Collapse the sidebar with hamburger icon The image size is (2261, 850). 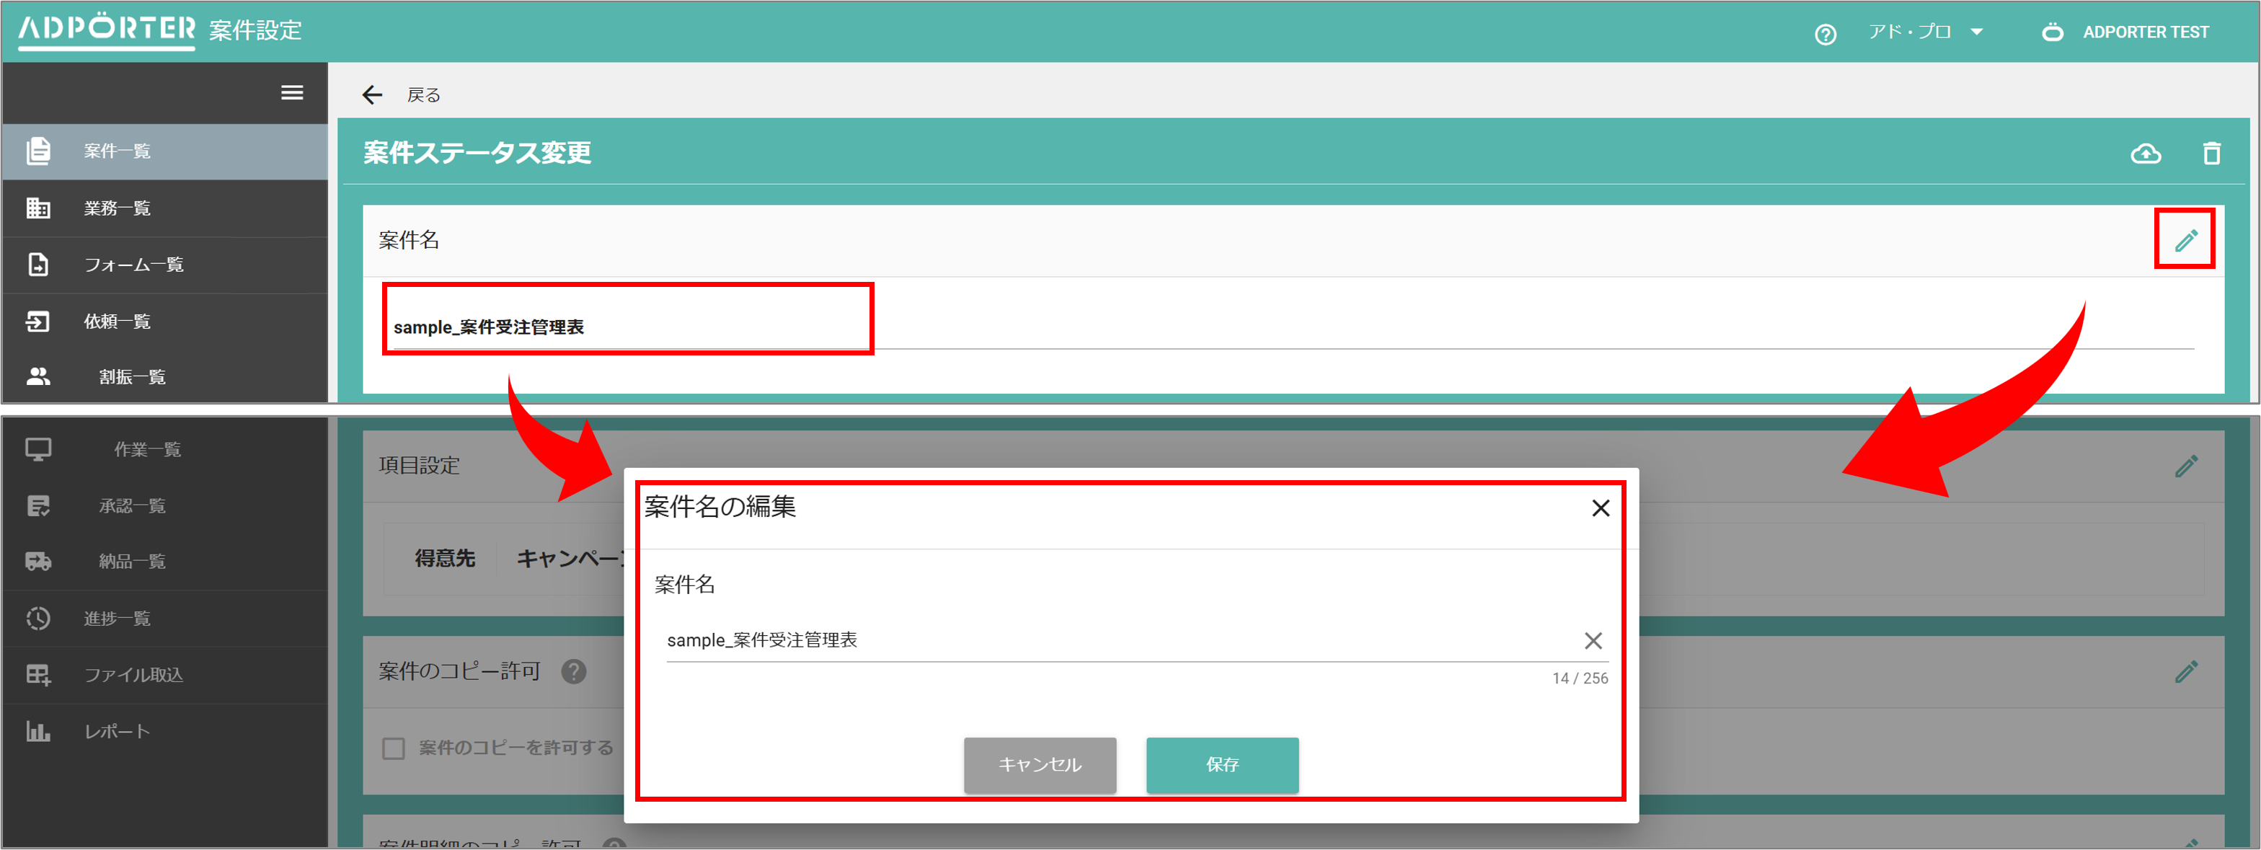pos(291,93)
